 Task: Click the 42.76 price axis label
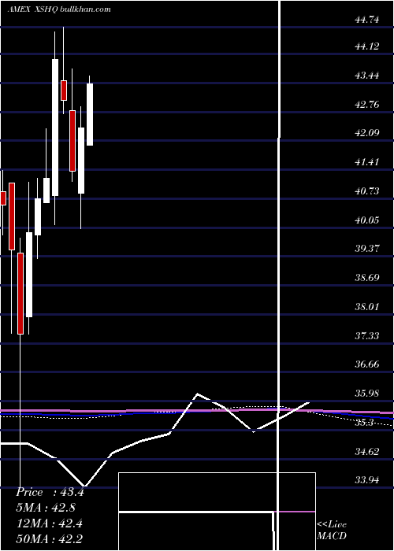[x=367, y=105]
